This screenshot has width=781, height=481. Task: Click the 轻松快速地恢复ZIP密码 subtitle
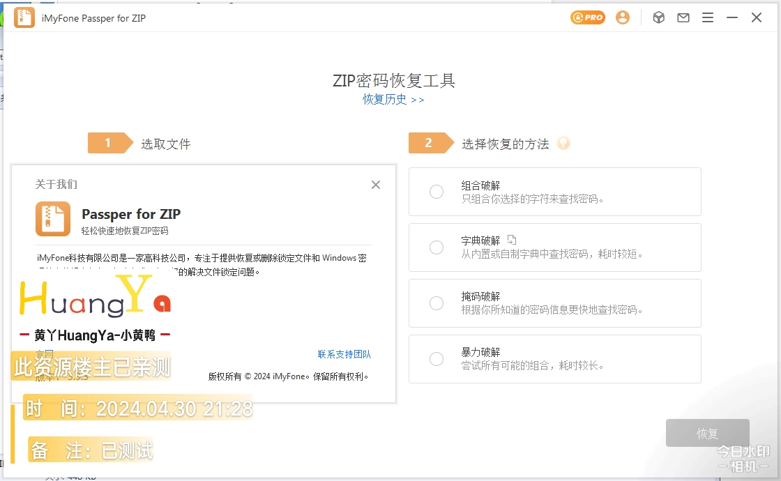[125, 231]
